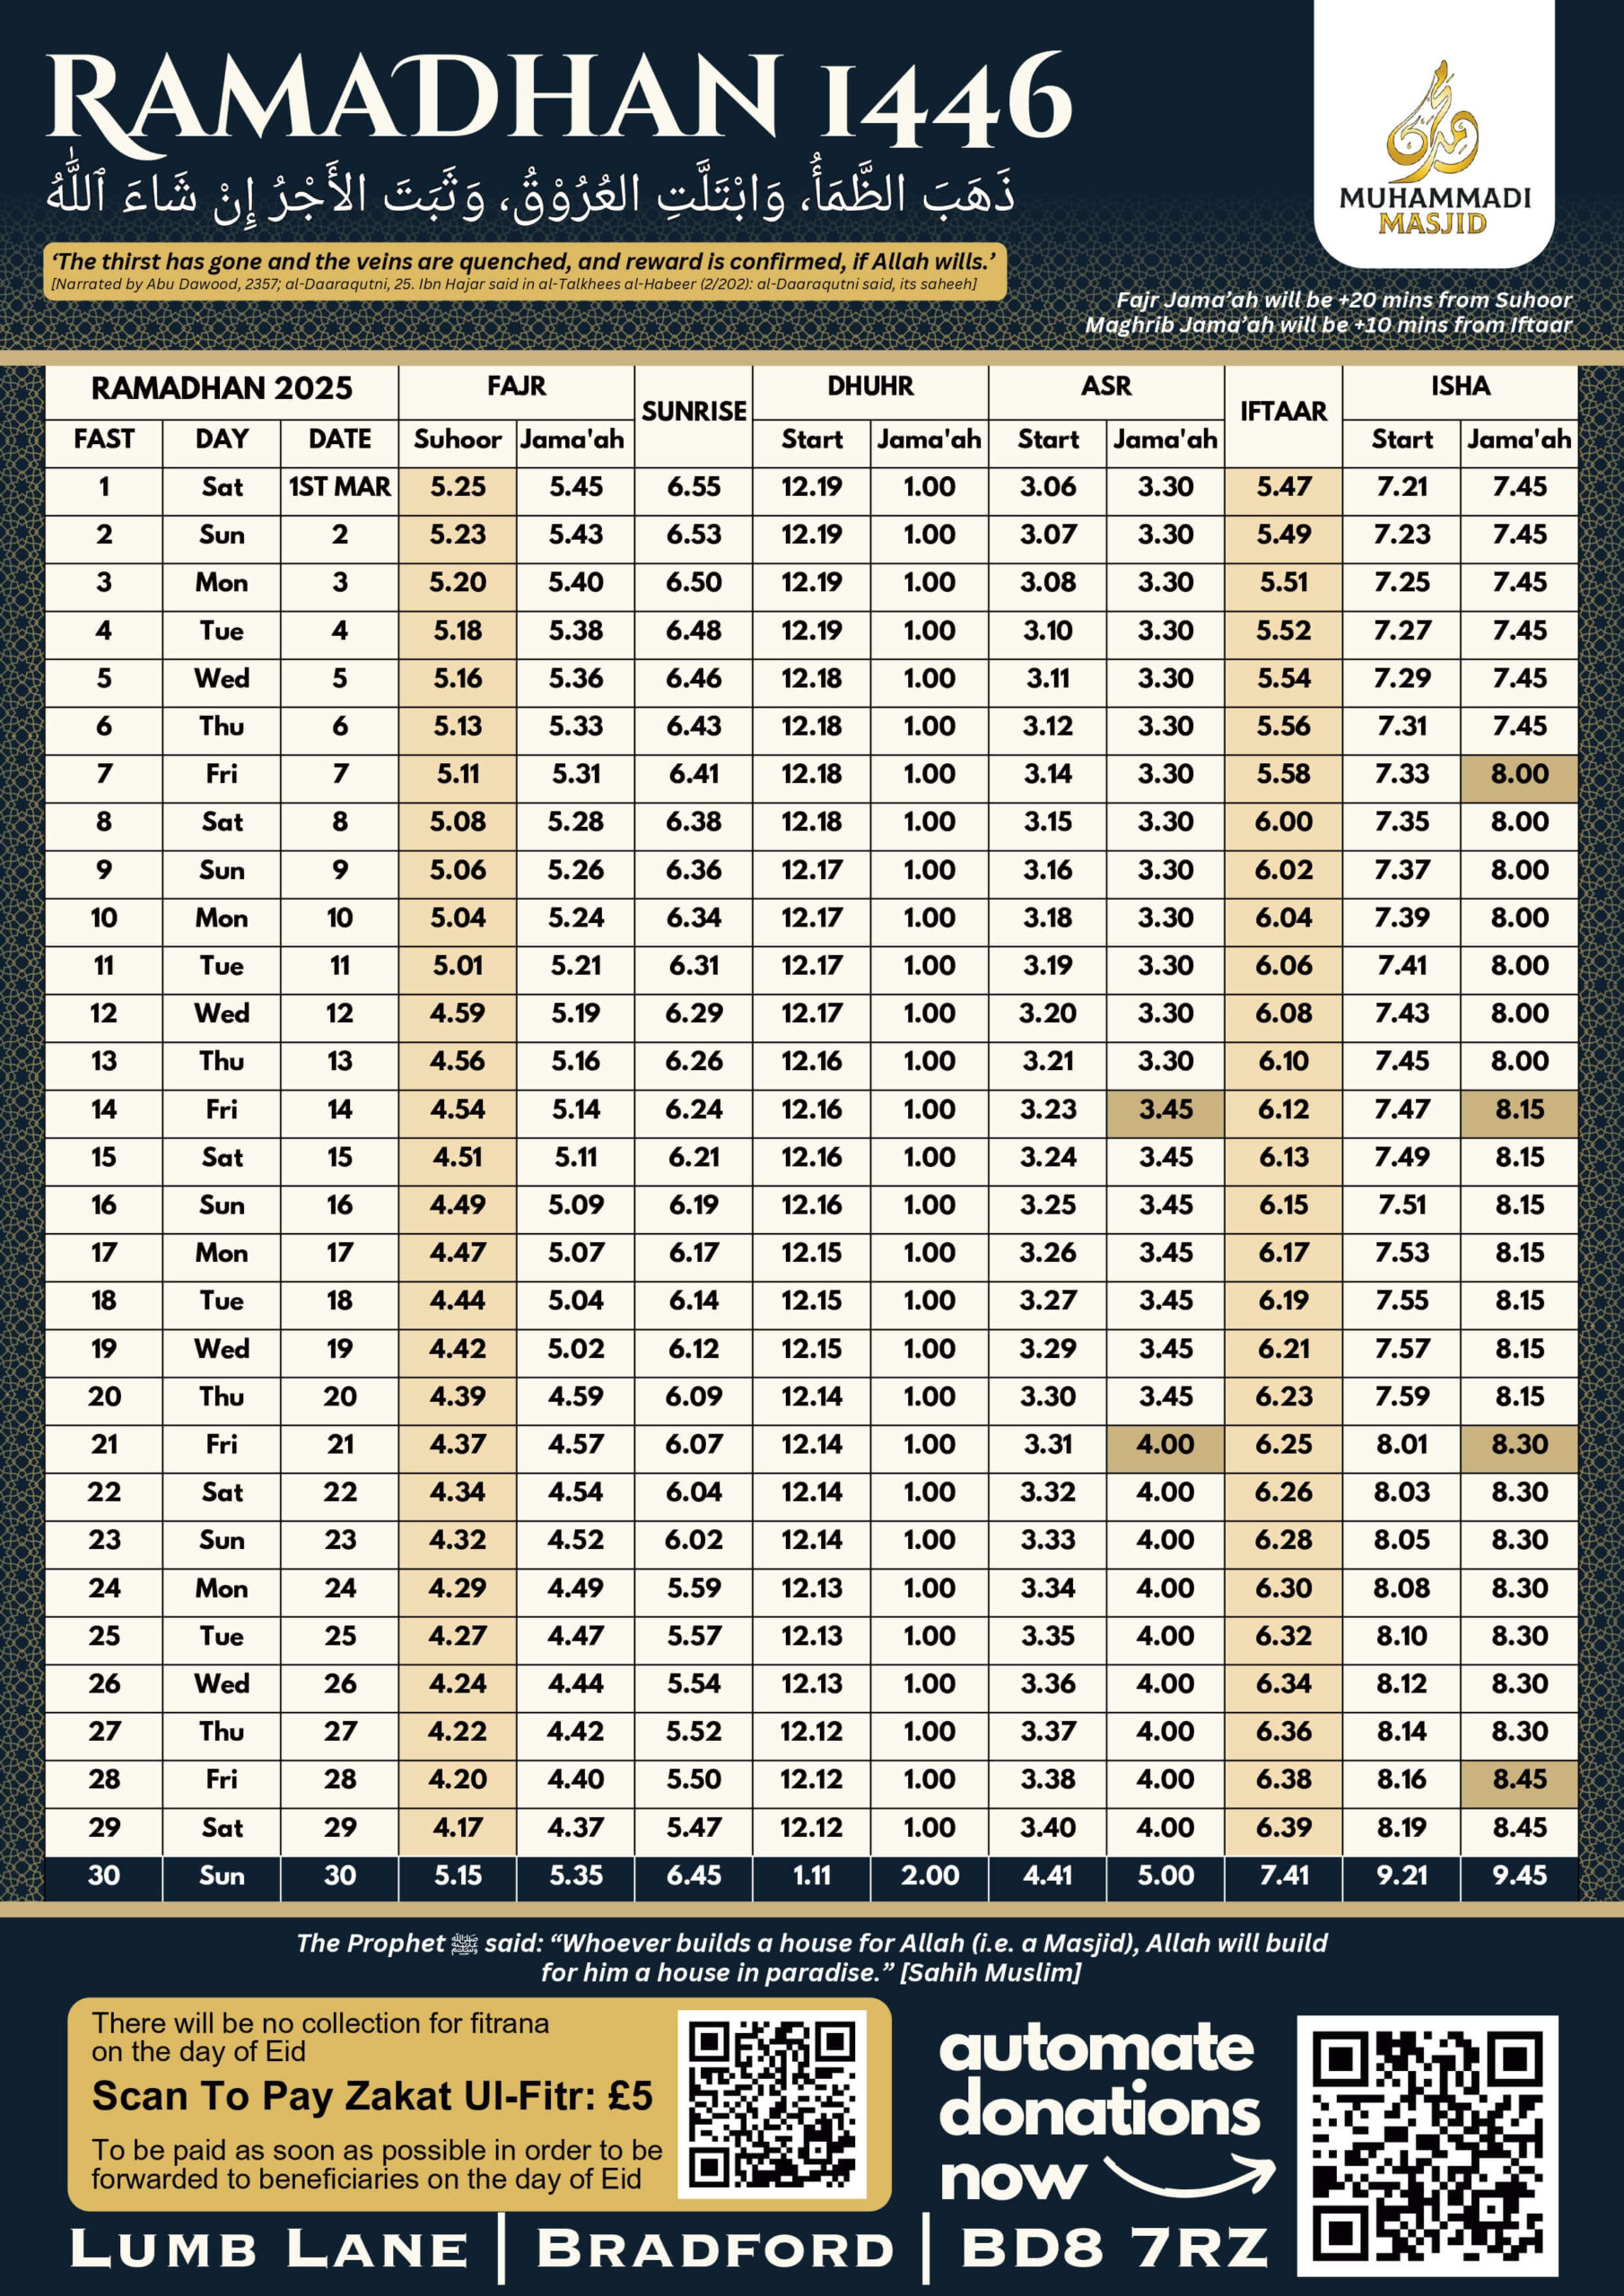1624x2296 pixels.
Task: Click Iftaar 6.19 on Tue 18
Action: tap(1284, 1301)
